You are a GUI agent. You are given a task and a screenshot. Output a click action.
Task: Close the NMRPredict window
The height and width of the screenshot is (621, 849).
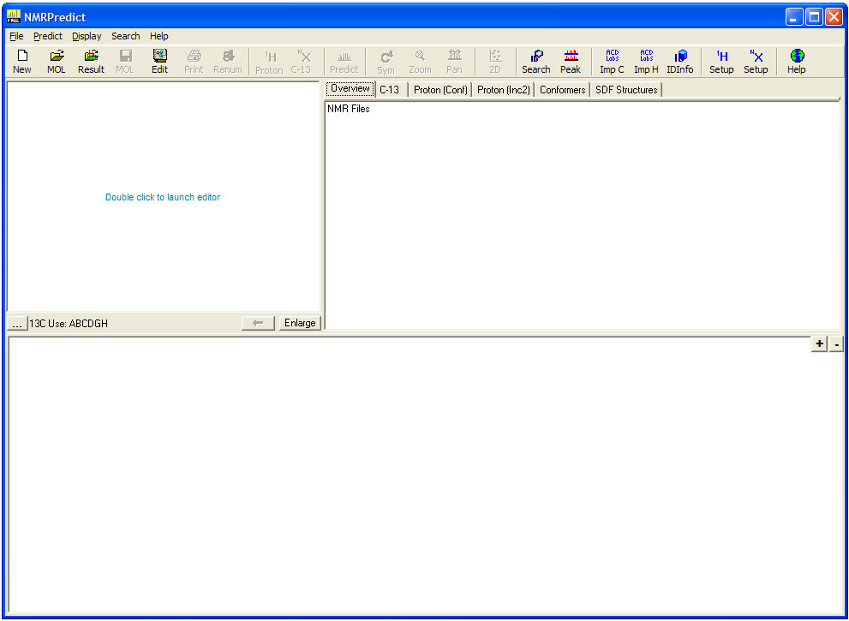[x=834, y=17]
